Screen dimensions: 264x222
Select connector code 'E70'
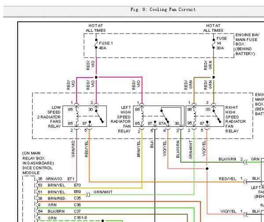tap(77, 185)
